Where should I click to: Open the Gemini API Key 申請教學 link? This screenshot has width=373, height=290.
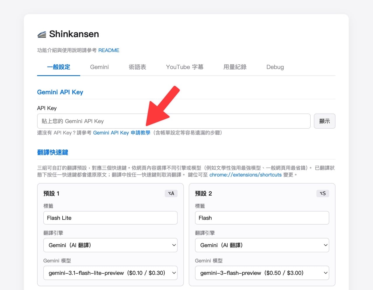[x=122, y=133]
